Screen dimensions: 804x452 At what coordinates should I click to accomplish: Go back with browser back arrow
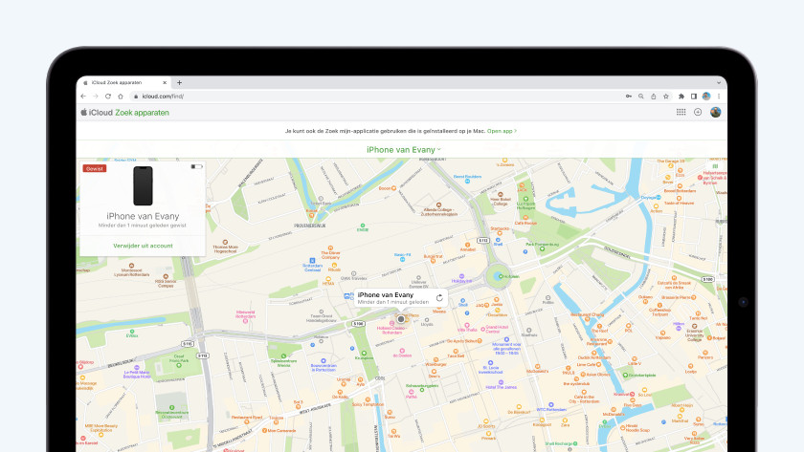click(83, 97)
